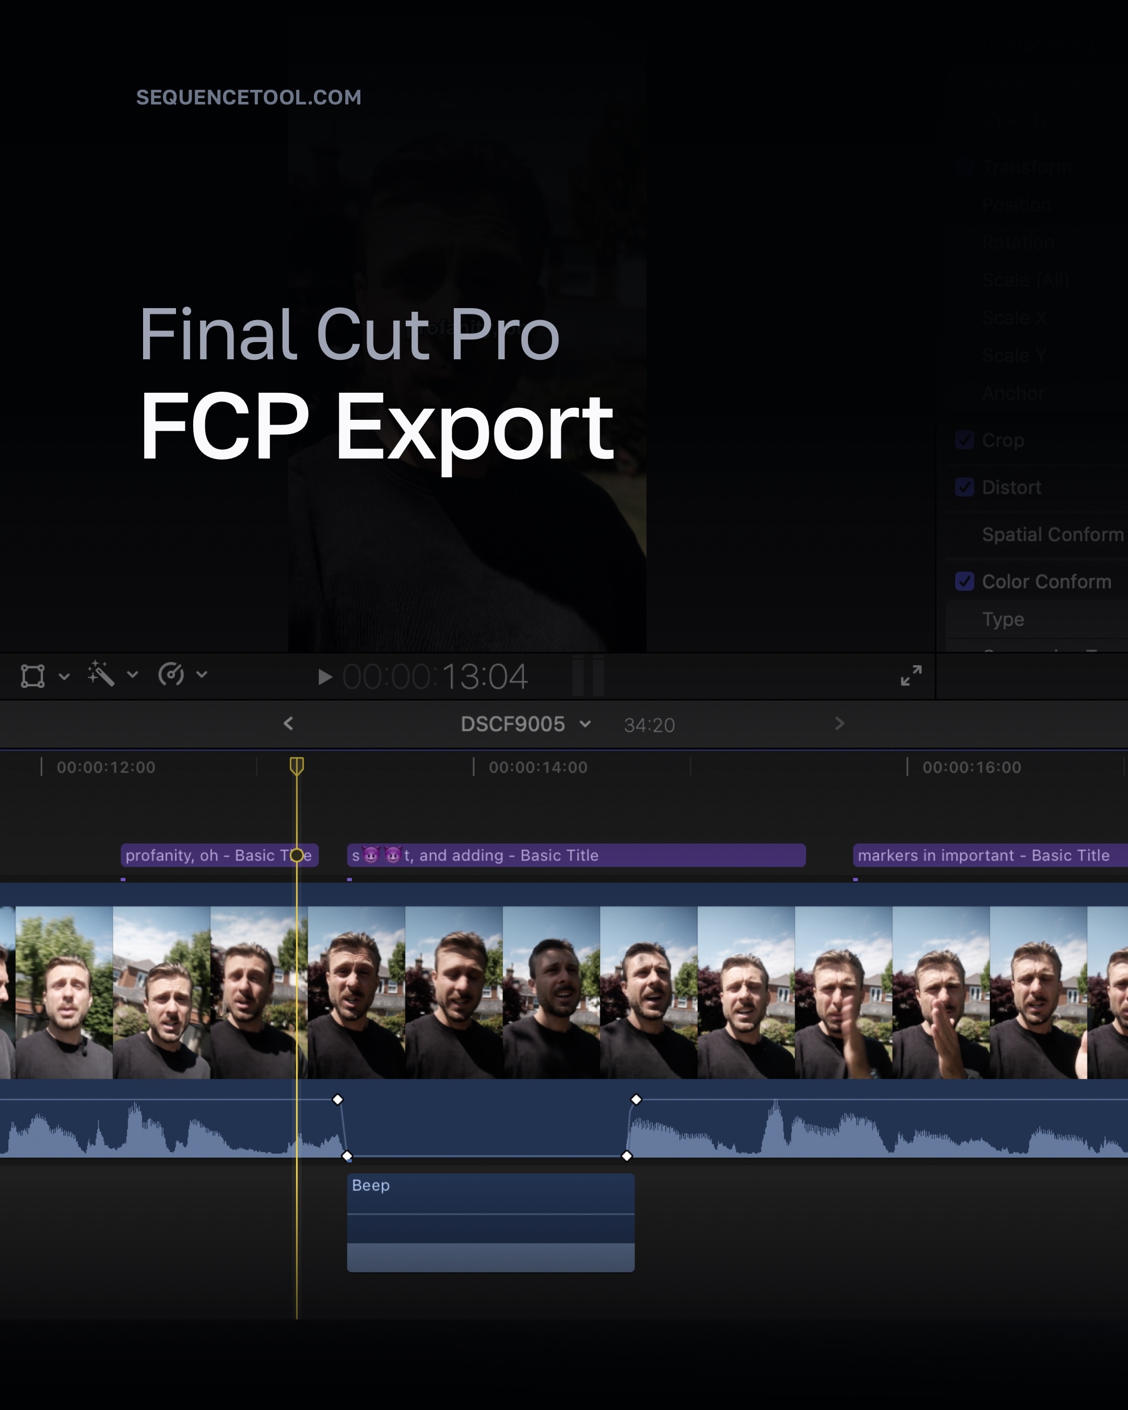The image size is (1128, 1410).
Task: Play the viewer with the play button
Action: click(325, 677)
